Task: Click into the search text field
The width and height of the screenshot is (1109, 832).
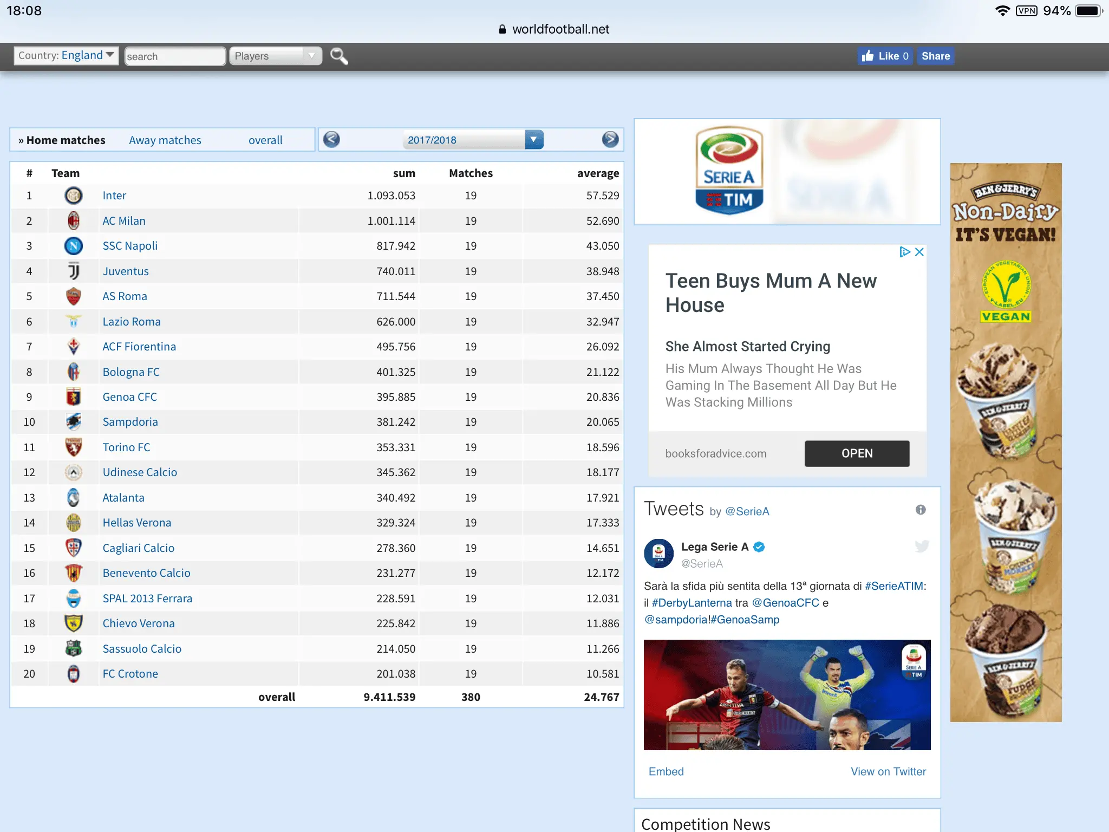Action: pyautogui.click(x=174, y=56)
